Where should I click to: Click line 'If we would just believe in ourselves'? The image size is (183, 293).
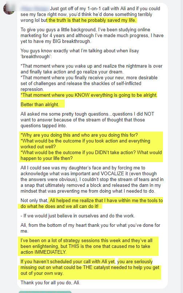[77, 216]
